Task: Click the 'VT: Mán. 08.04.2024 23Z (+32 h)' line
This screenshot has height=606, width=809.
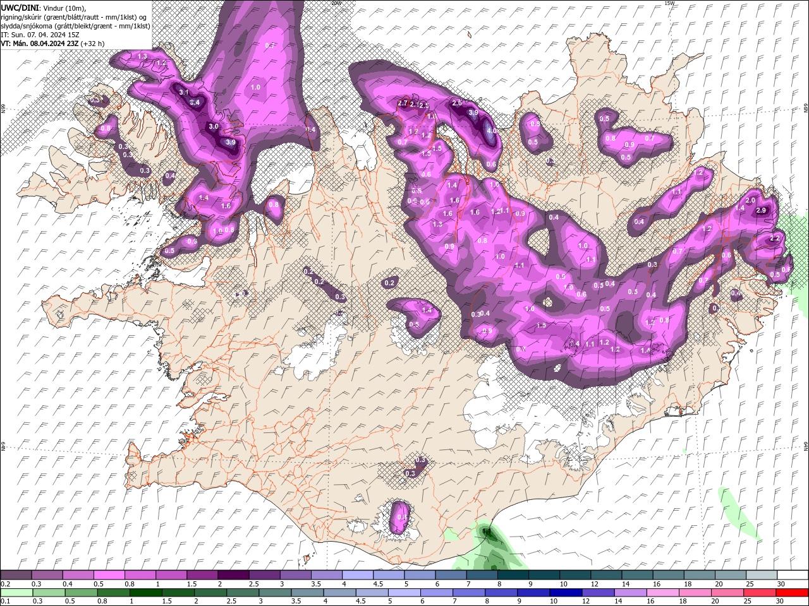Action: 53,44
